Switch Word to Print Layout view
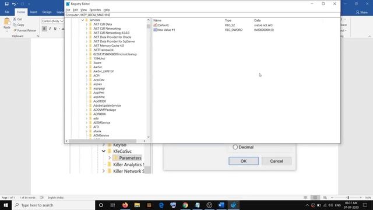 tap(315, 198)
